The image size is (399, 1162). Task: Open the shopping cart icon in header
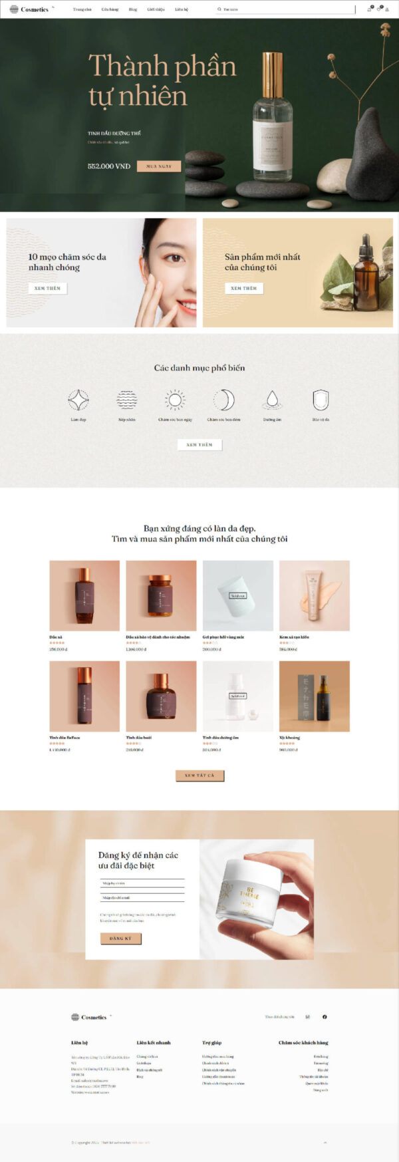[x=370, y=9]
